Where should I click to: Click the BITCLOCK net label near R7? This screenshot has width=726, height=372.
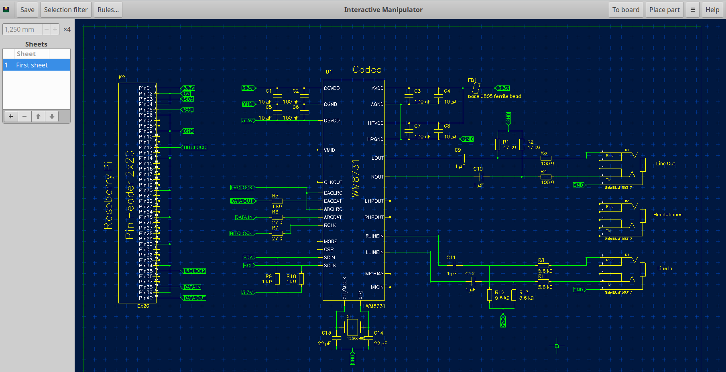coord(242,233)
